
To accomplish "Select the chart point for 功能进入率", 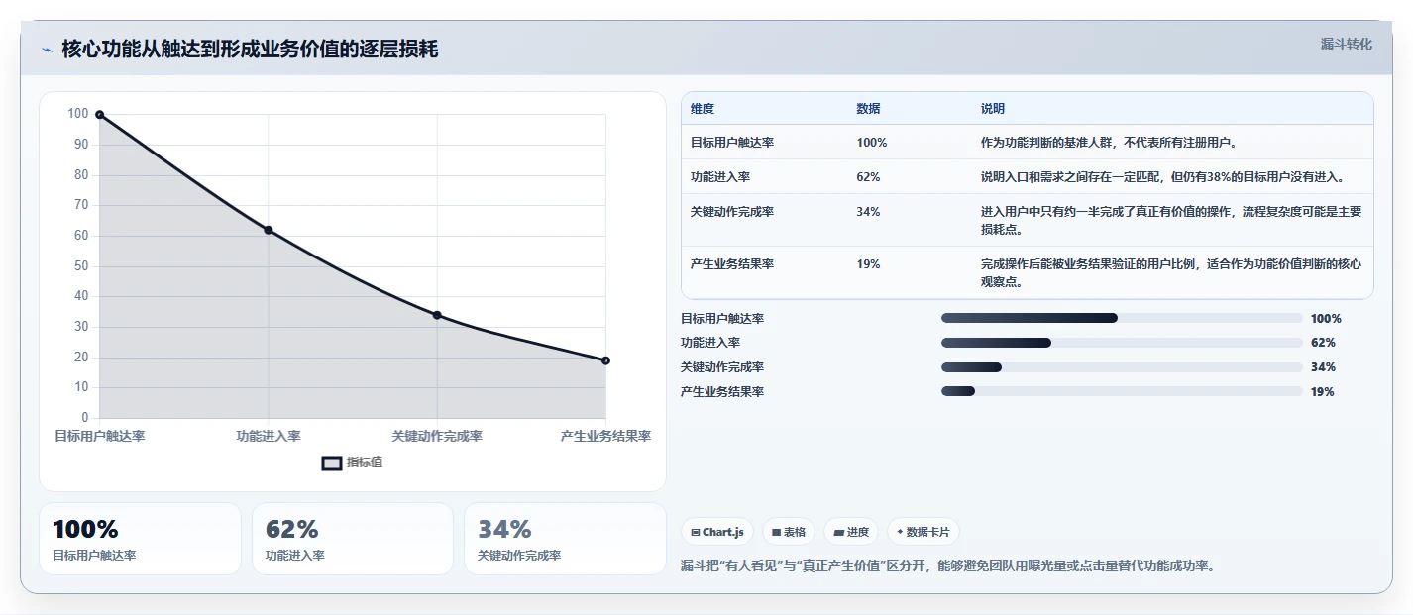I will [x=269, y=230].
